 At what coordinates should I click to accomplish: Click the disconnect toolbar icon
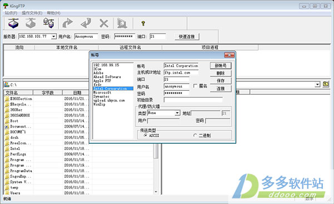pyautogui.click(x=31, y=23)
